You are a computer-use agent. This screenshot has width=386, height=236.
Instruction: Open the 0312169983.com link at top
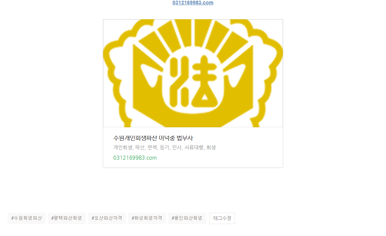pos(193,3)
